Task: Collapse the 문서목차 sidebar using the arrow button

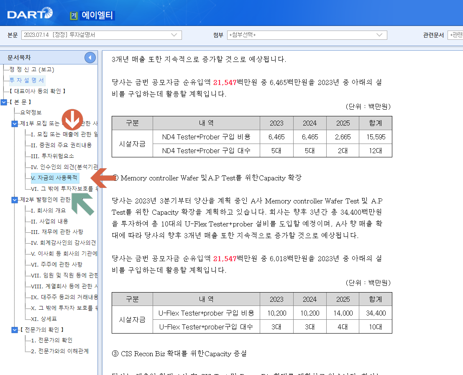Action: tap(90, 57)
